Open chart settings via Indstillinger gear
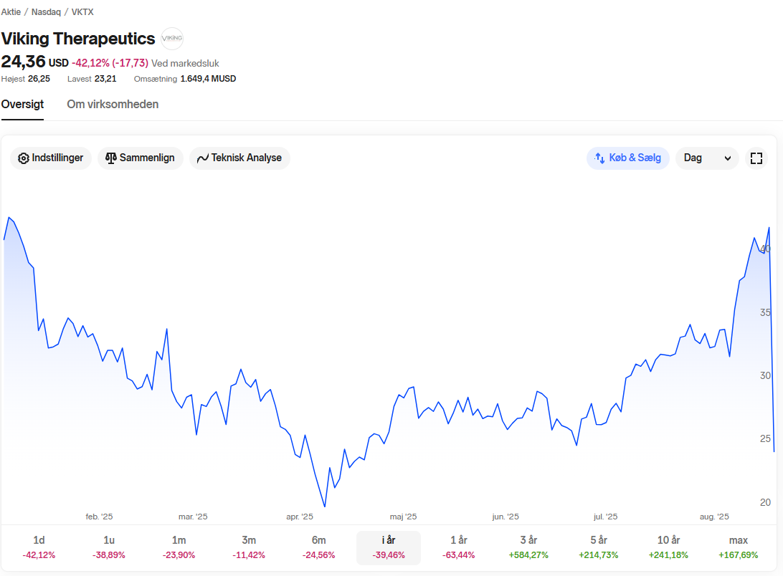This screenshot has width=783, height=576. (x=51, y=158)
